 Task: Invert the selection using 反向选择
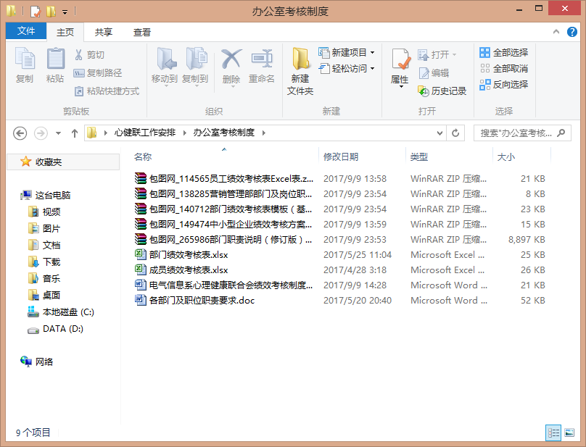pyautogui.click(x=508, y=83)
